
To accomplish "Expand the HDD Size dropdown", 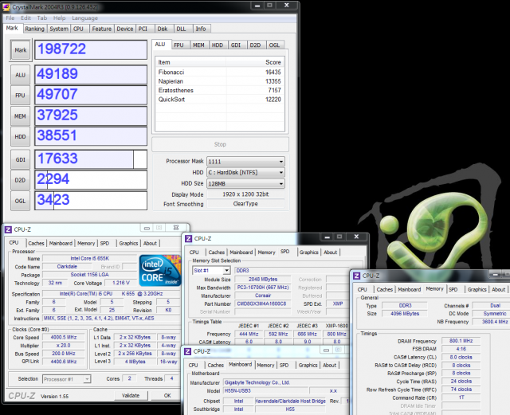I will (245, 184).
